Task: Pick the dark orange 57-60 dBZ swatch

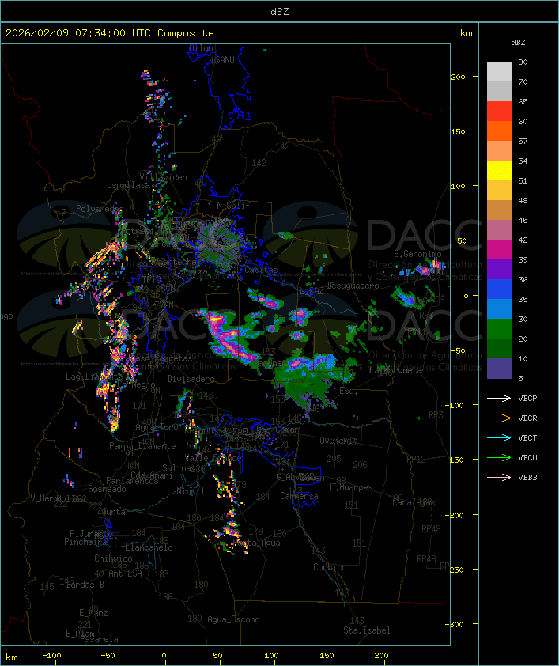Action: (499, 131)
